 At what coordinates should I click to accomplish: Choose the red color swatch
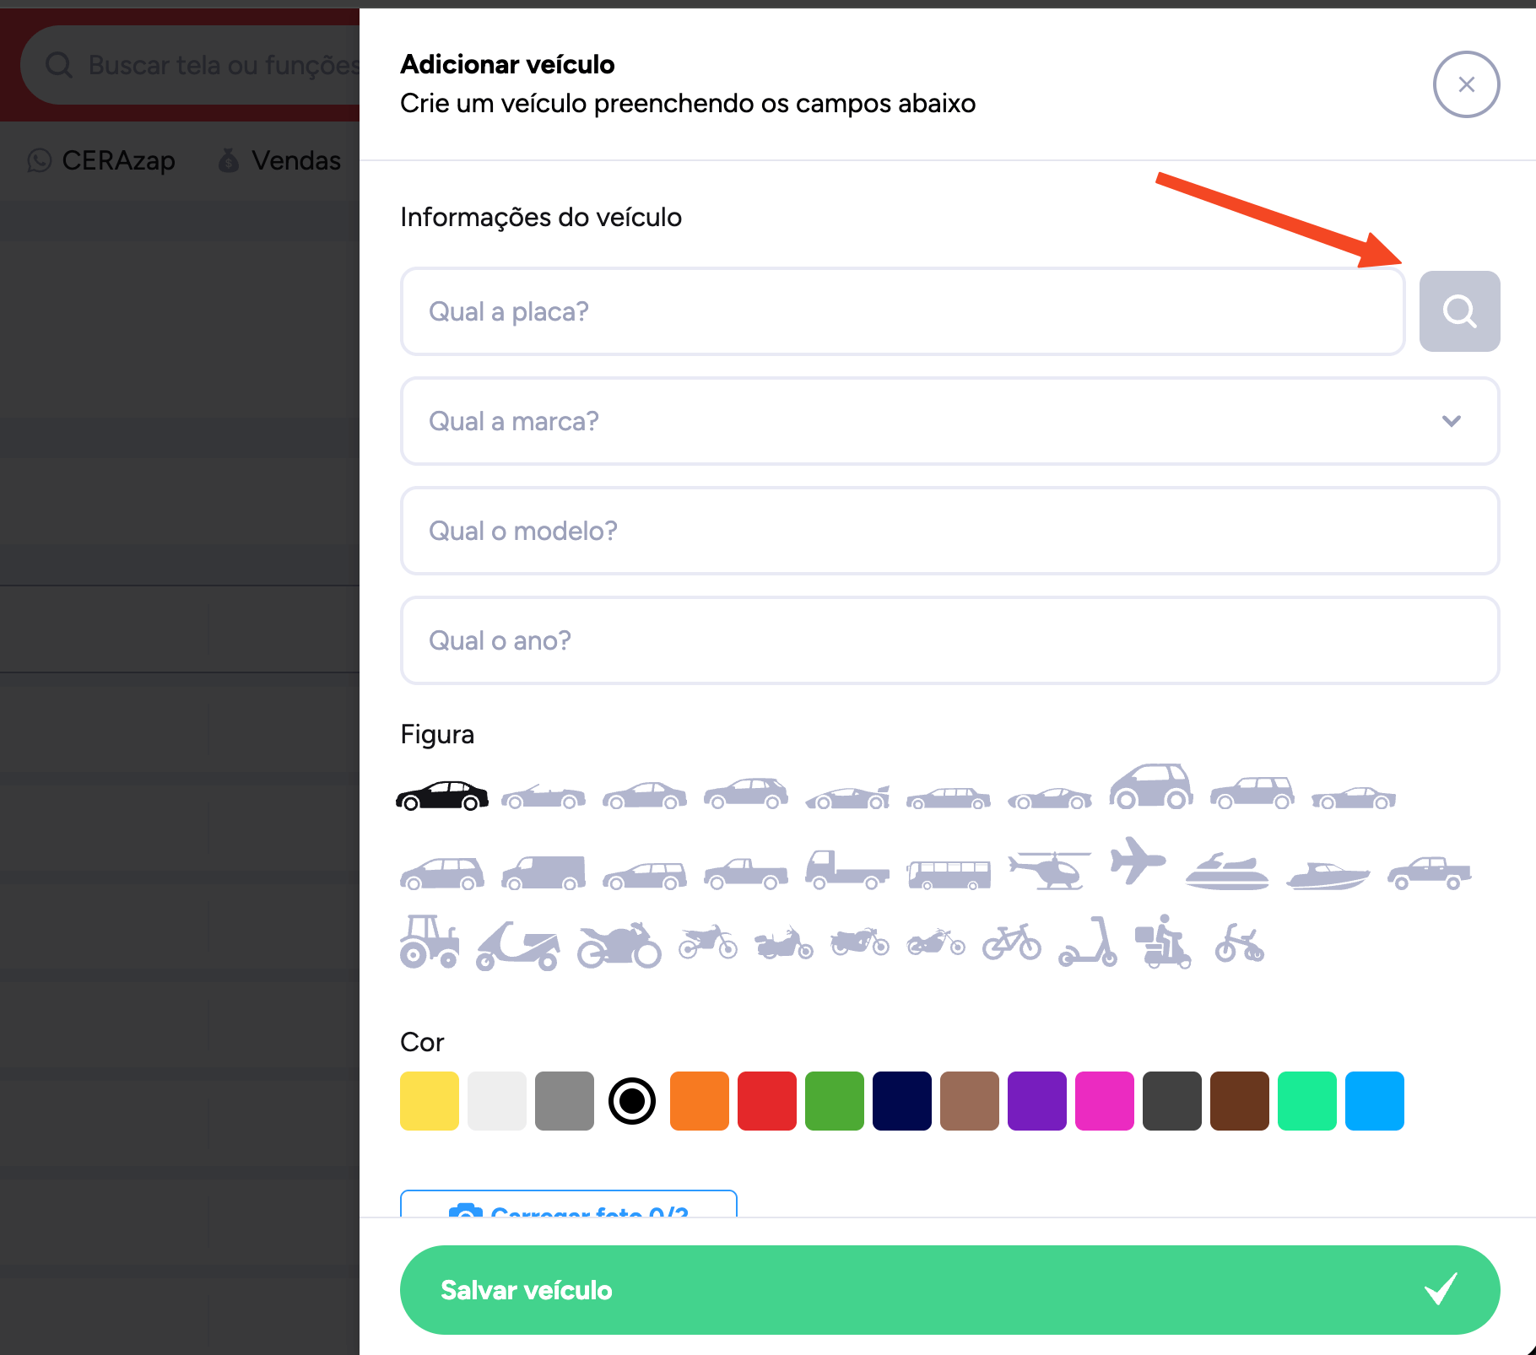coord(767,1101)
